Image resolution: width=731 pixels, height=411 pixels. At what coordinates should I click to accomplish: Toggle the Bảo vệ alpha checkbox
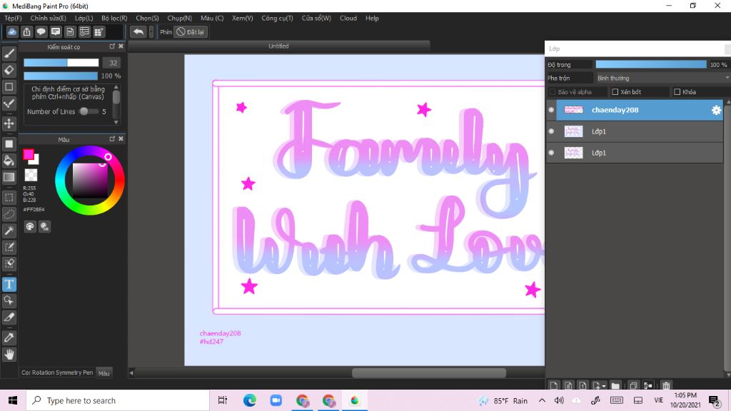click(x=553, y=92)
